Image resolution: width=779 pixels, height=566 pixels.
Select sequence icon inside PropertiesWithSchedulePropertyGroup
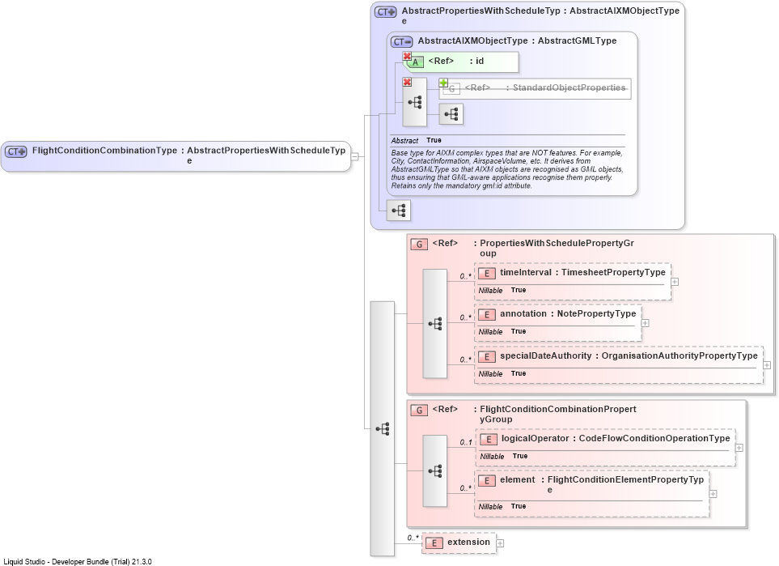[x=434, y=324]
